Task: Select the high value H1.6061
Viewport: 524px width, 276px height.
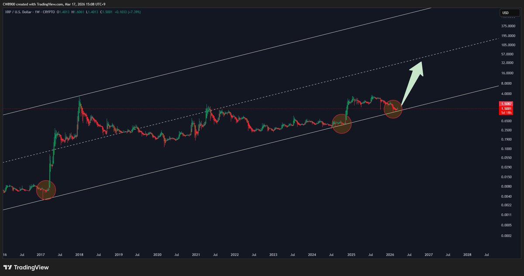Action: [78, 12]
